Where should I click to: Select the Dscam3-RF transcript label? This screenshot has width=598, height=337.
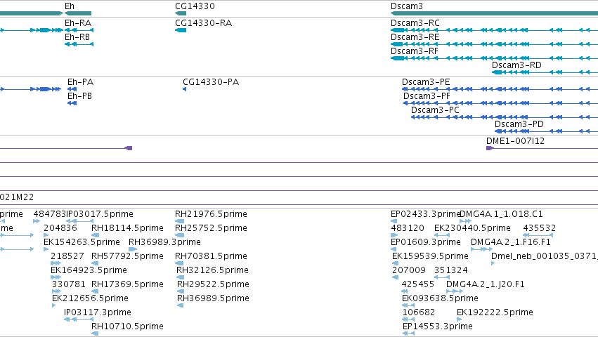pyautogui.click(x=414, y=51)
